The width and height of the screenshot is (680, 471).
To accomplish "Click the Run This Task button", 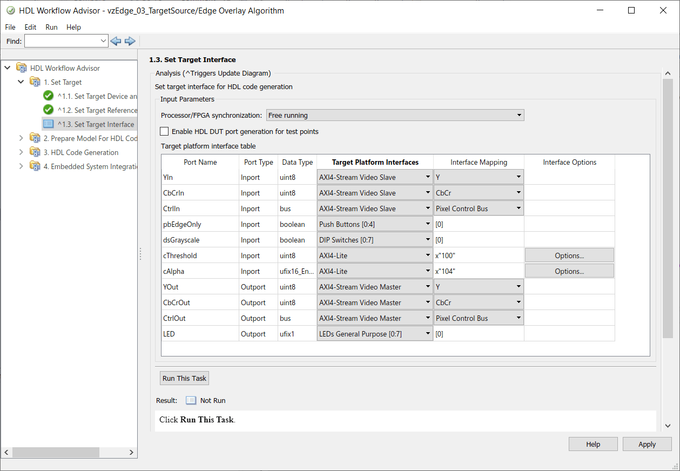I will [184, 378].
